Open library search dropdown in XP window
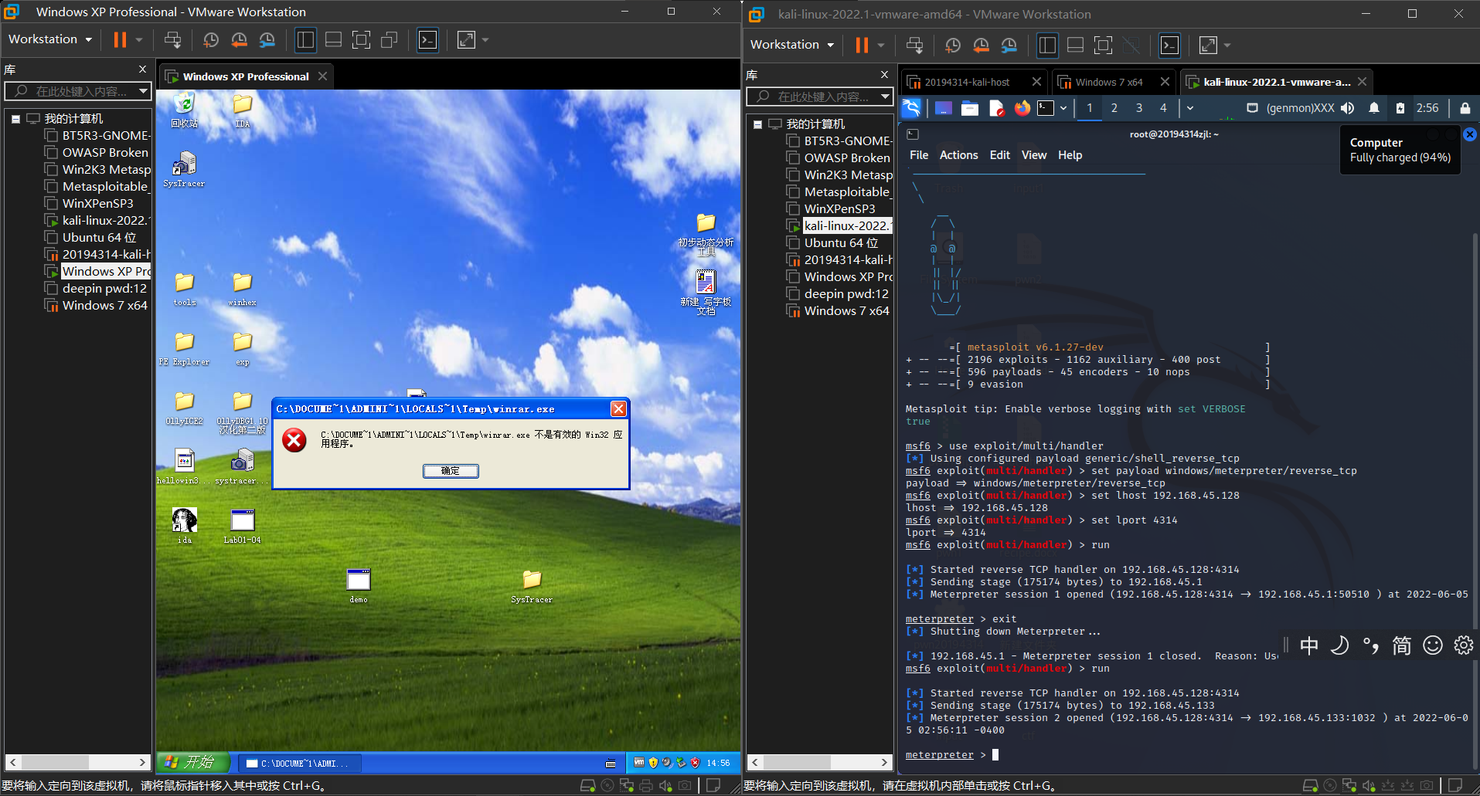The height and width of the screenshot is (796, 1480). click(x=143, y=91)
